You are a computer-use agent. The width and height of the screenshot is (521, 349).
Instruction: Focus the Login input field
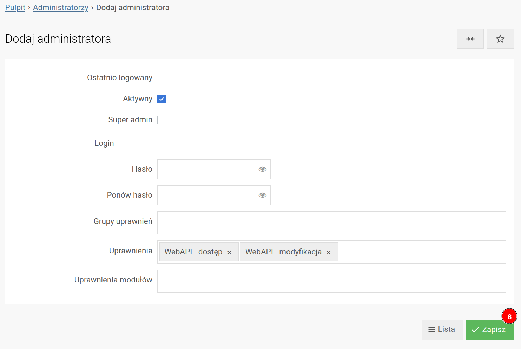tap(312, 143)
